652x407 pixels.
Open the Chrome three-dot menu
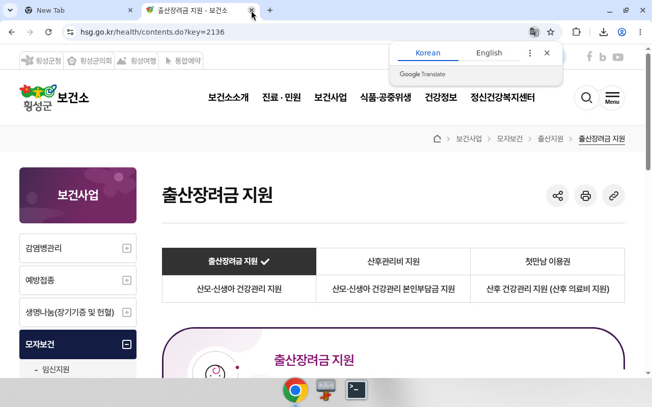point(640,32)
